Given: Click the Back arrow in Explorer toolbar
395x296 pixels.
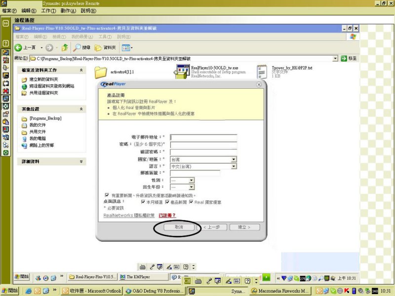Looking at the screenshot, I should (19, 48).
